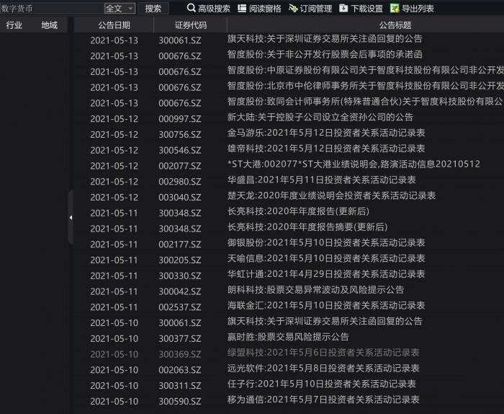This screenshot has width=504, height=414.
Task: Sort by the 证券代码 column header
Action: (191, 25)
